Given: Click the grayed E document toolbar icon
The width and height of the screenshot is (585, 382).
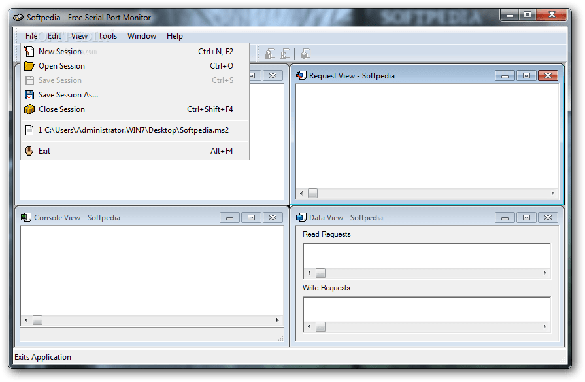Looking at the screenshot, I should pyautogui.click(x=286, y=54).
